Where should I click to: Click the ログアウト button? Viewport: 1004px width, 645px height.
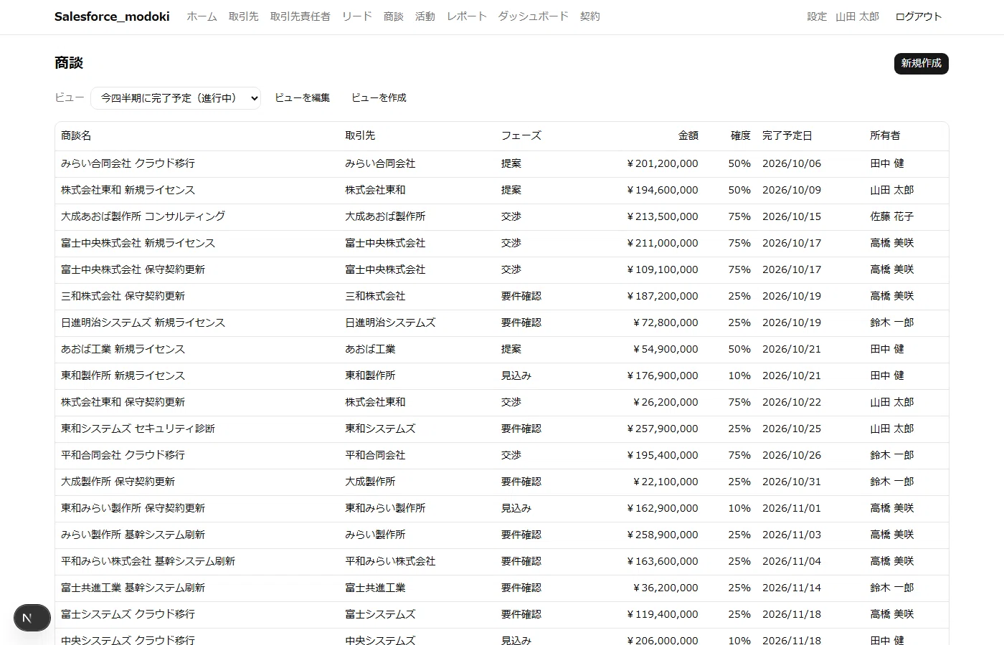pyautogui.click(x=919, y=16)
